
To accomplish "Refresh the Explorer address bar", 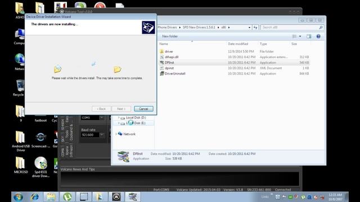I will coord(255,27).
